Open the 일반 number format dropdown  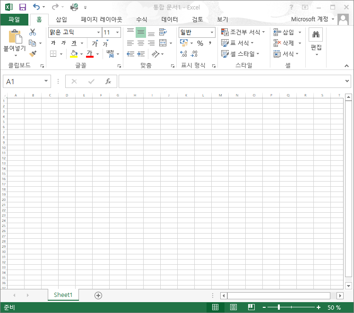(212, 32)
